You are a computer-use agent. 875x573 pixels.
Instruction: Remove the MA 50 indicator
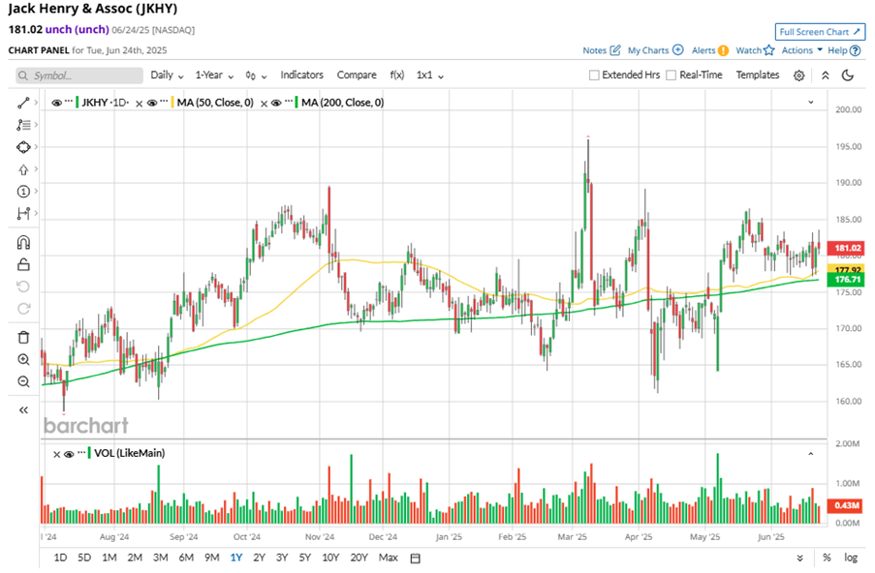pos(140,104)
